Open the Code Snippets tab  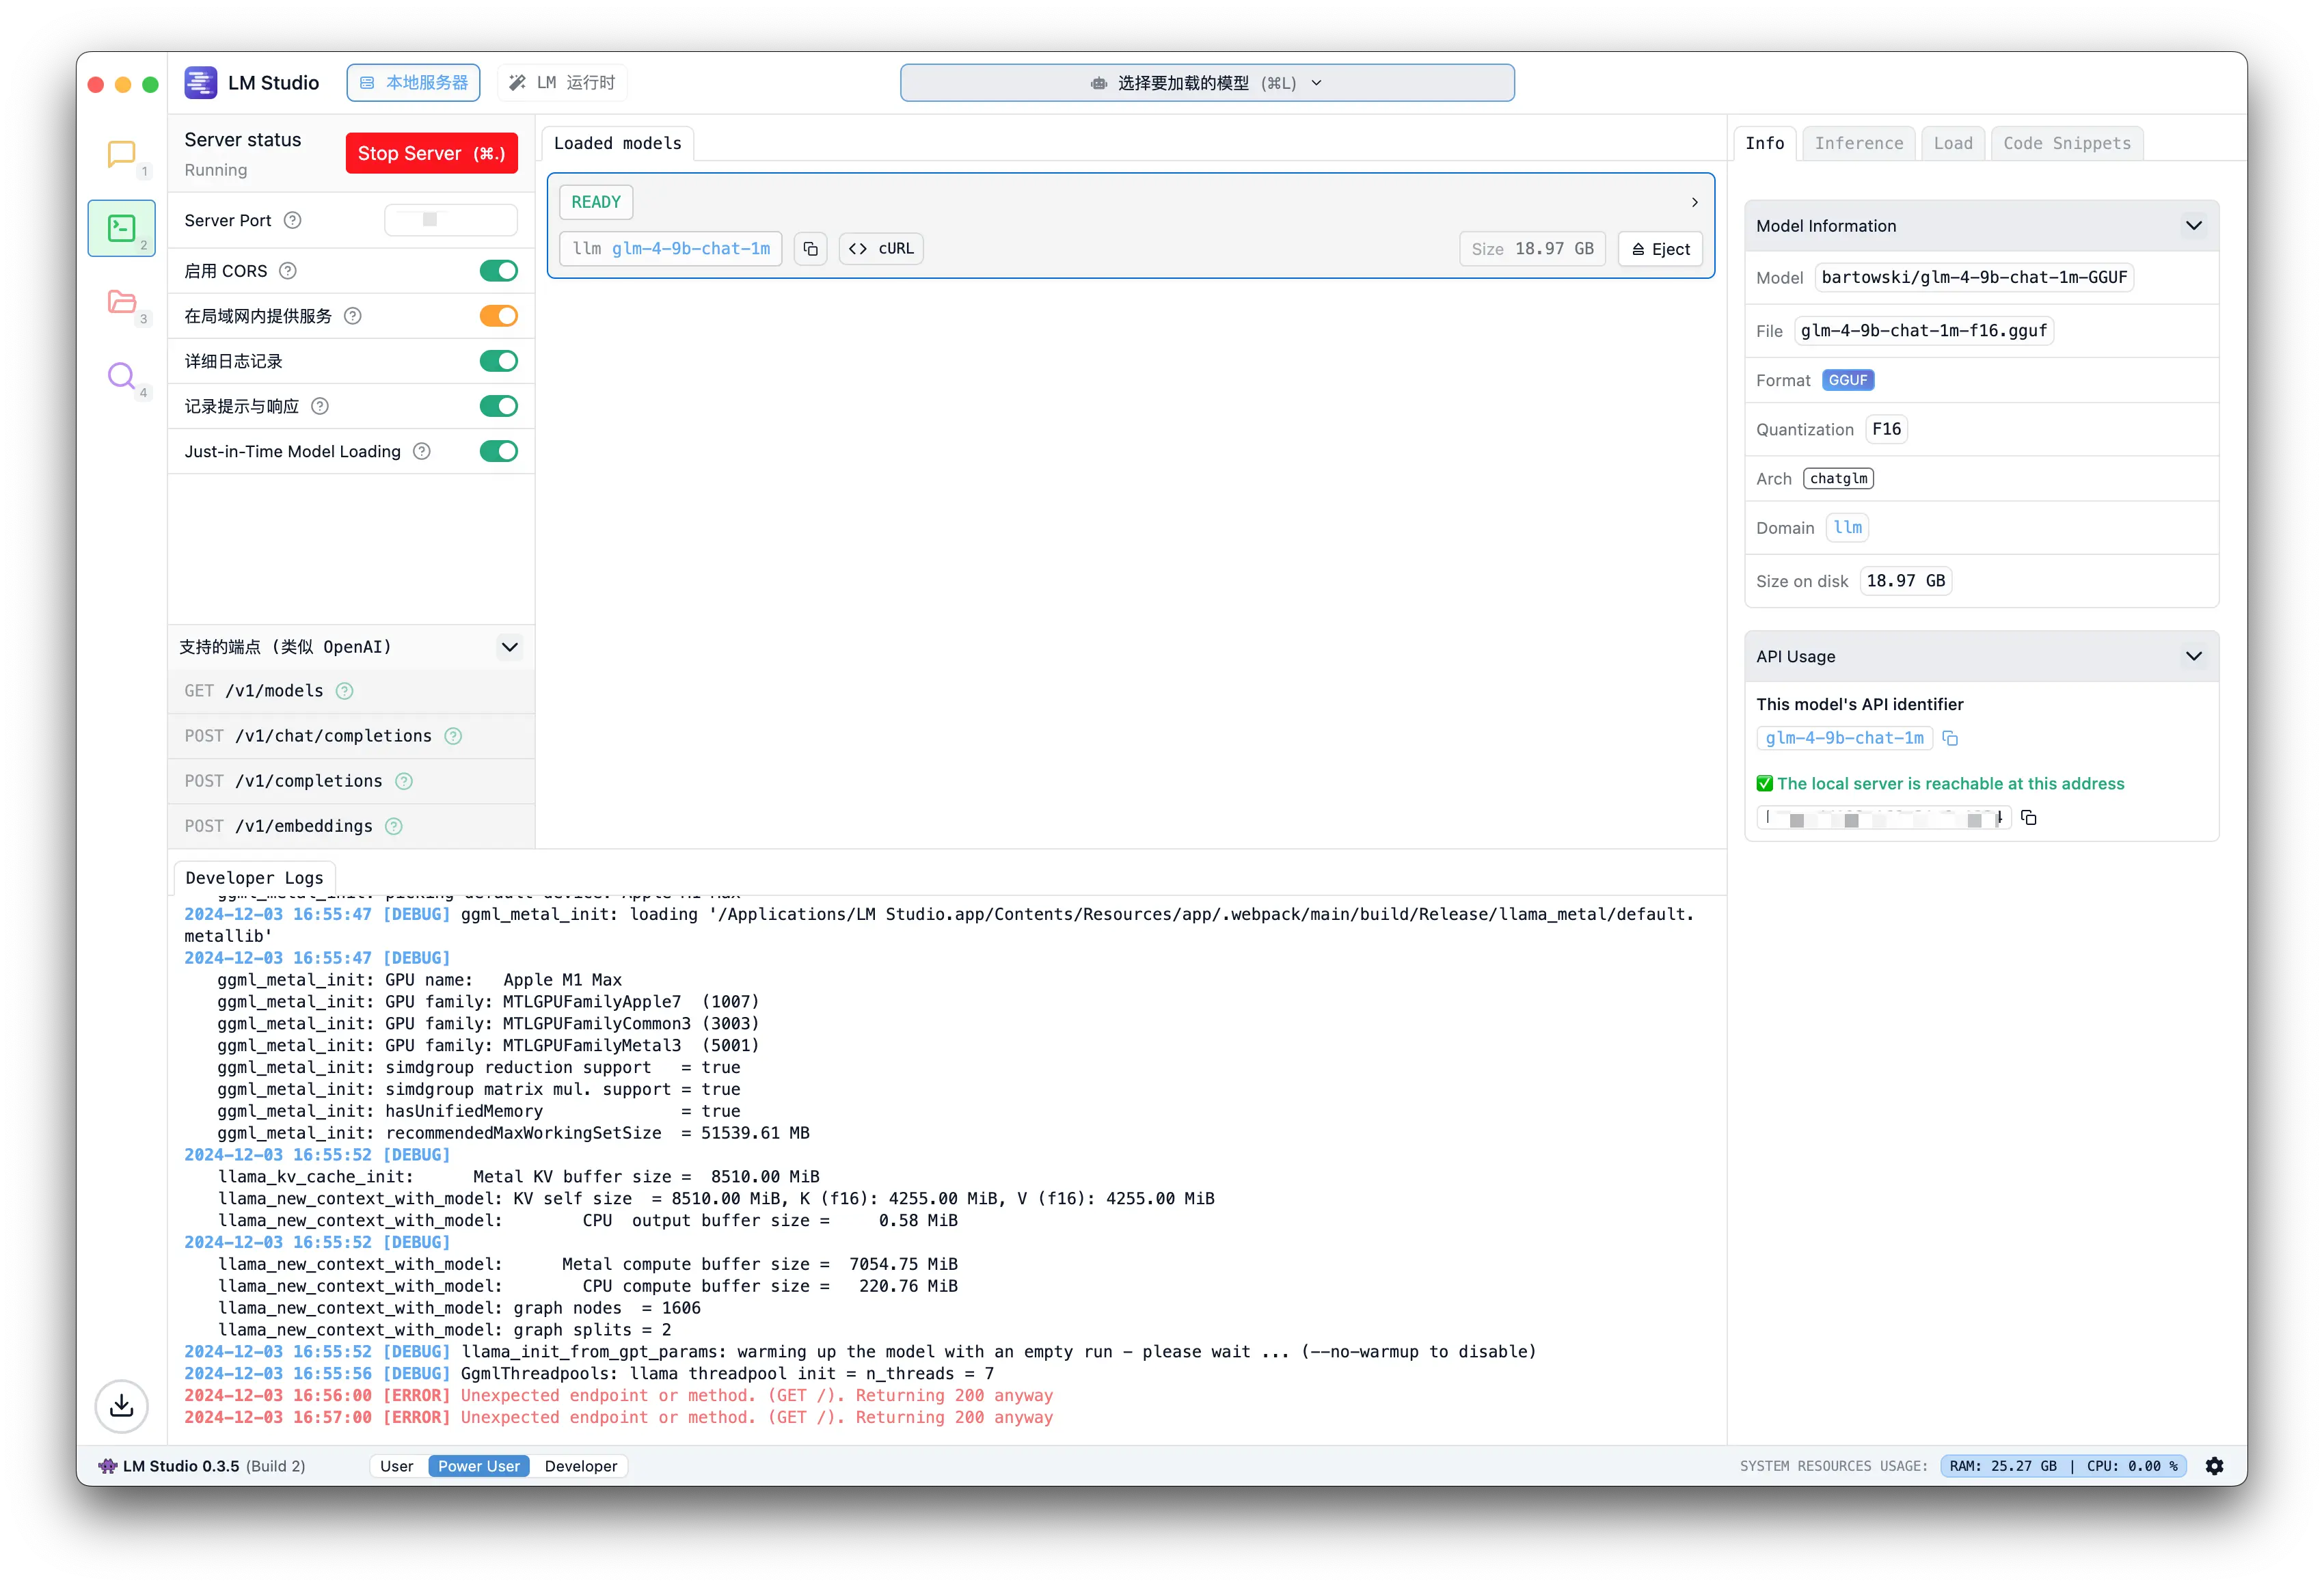click(x=2066, y=143)
